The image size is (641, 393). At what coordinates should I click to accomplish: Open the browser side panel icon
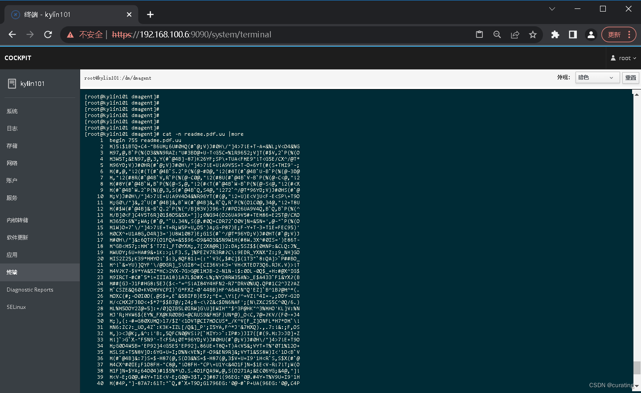point(573,34)
